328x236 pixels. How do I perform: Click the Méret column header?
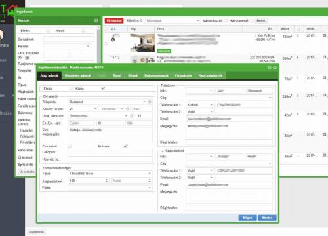coord(285,29)
